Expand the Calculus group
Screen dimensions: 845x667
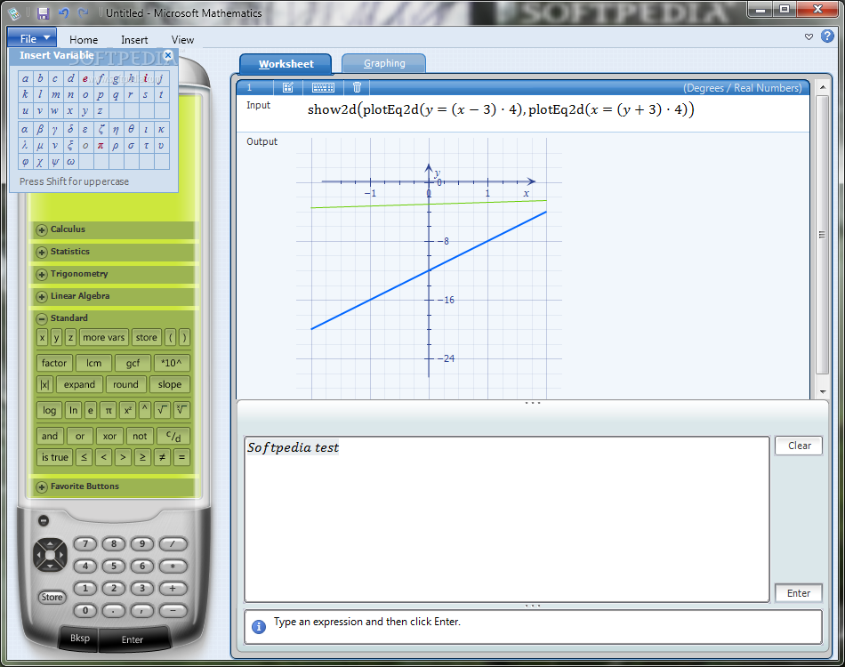pos(41,230)
